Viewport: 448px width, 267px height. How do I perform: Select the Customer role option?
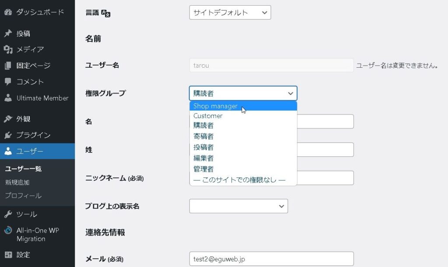[208, 116]
